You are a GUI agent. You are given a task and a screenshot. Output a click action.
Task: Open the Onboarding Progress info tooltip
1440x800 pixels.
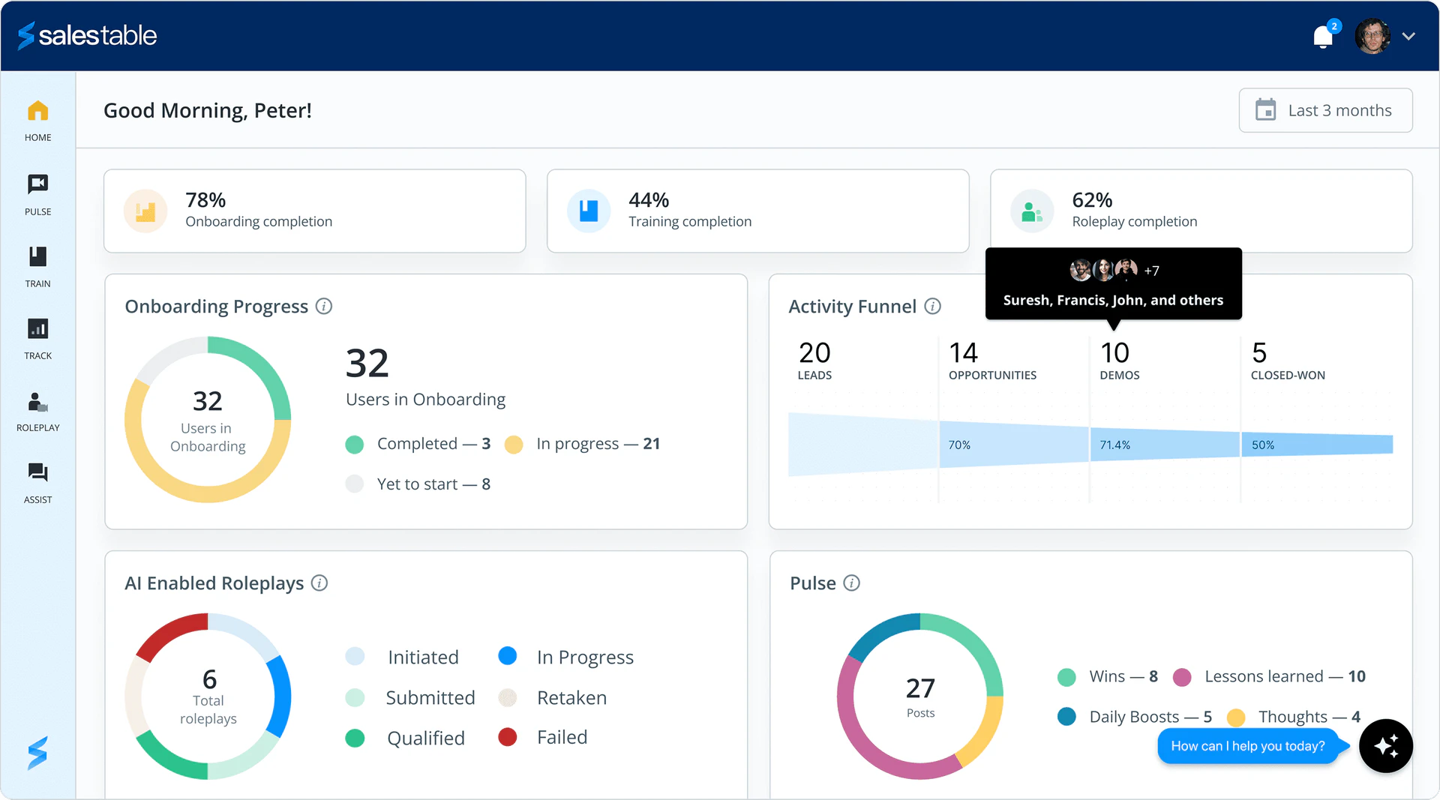tap(324, 306)
